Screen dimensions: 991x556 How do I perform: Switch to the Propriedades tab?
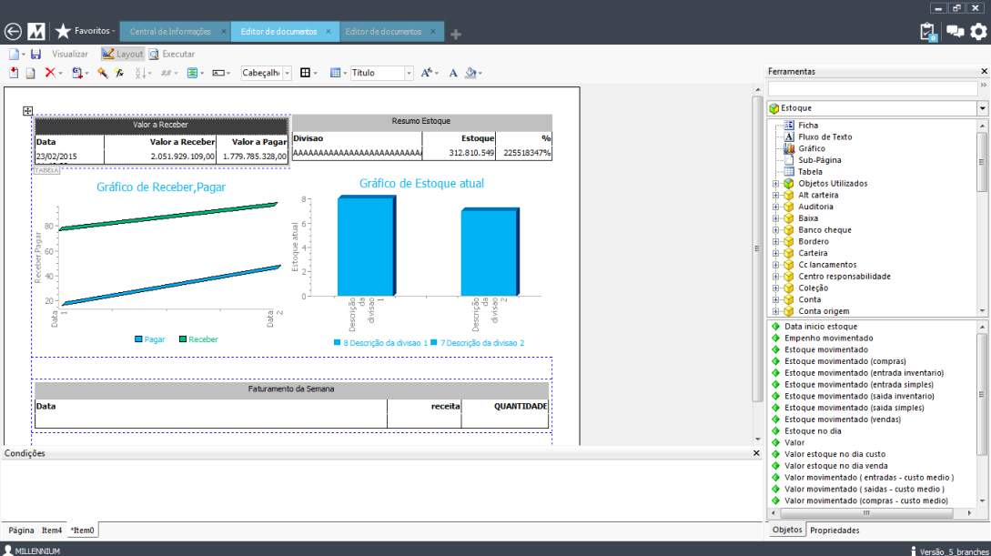pyautogui.click(x=834, y=530)
